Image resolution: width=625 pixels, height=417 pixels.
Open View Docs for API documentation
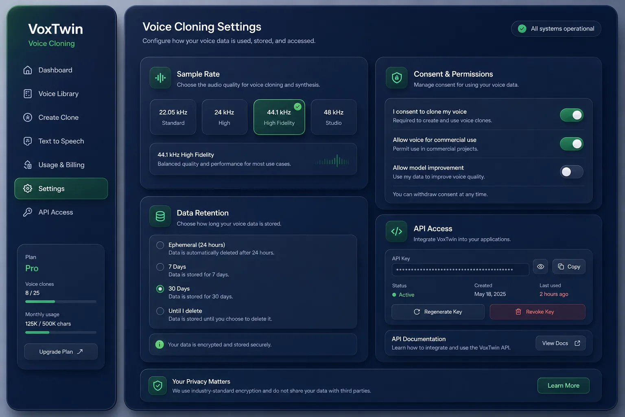(561, 343)
